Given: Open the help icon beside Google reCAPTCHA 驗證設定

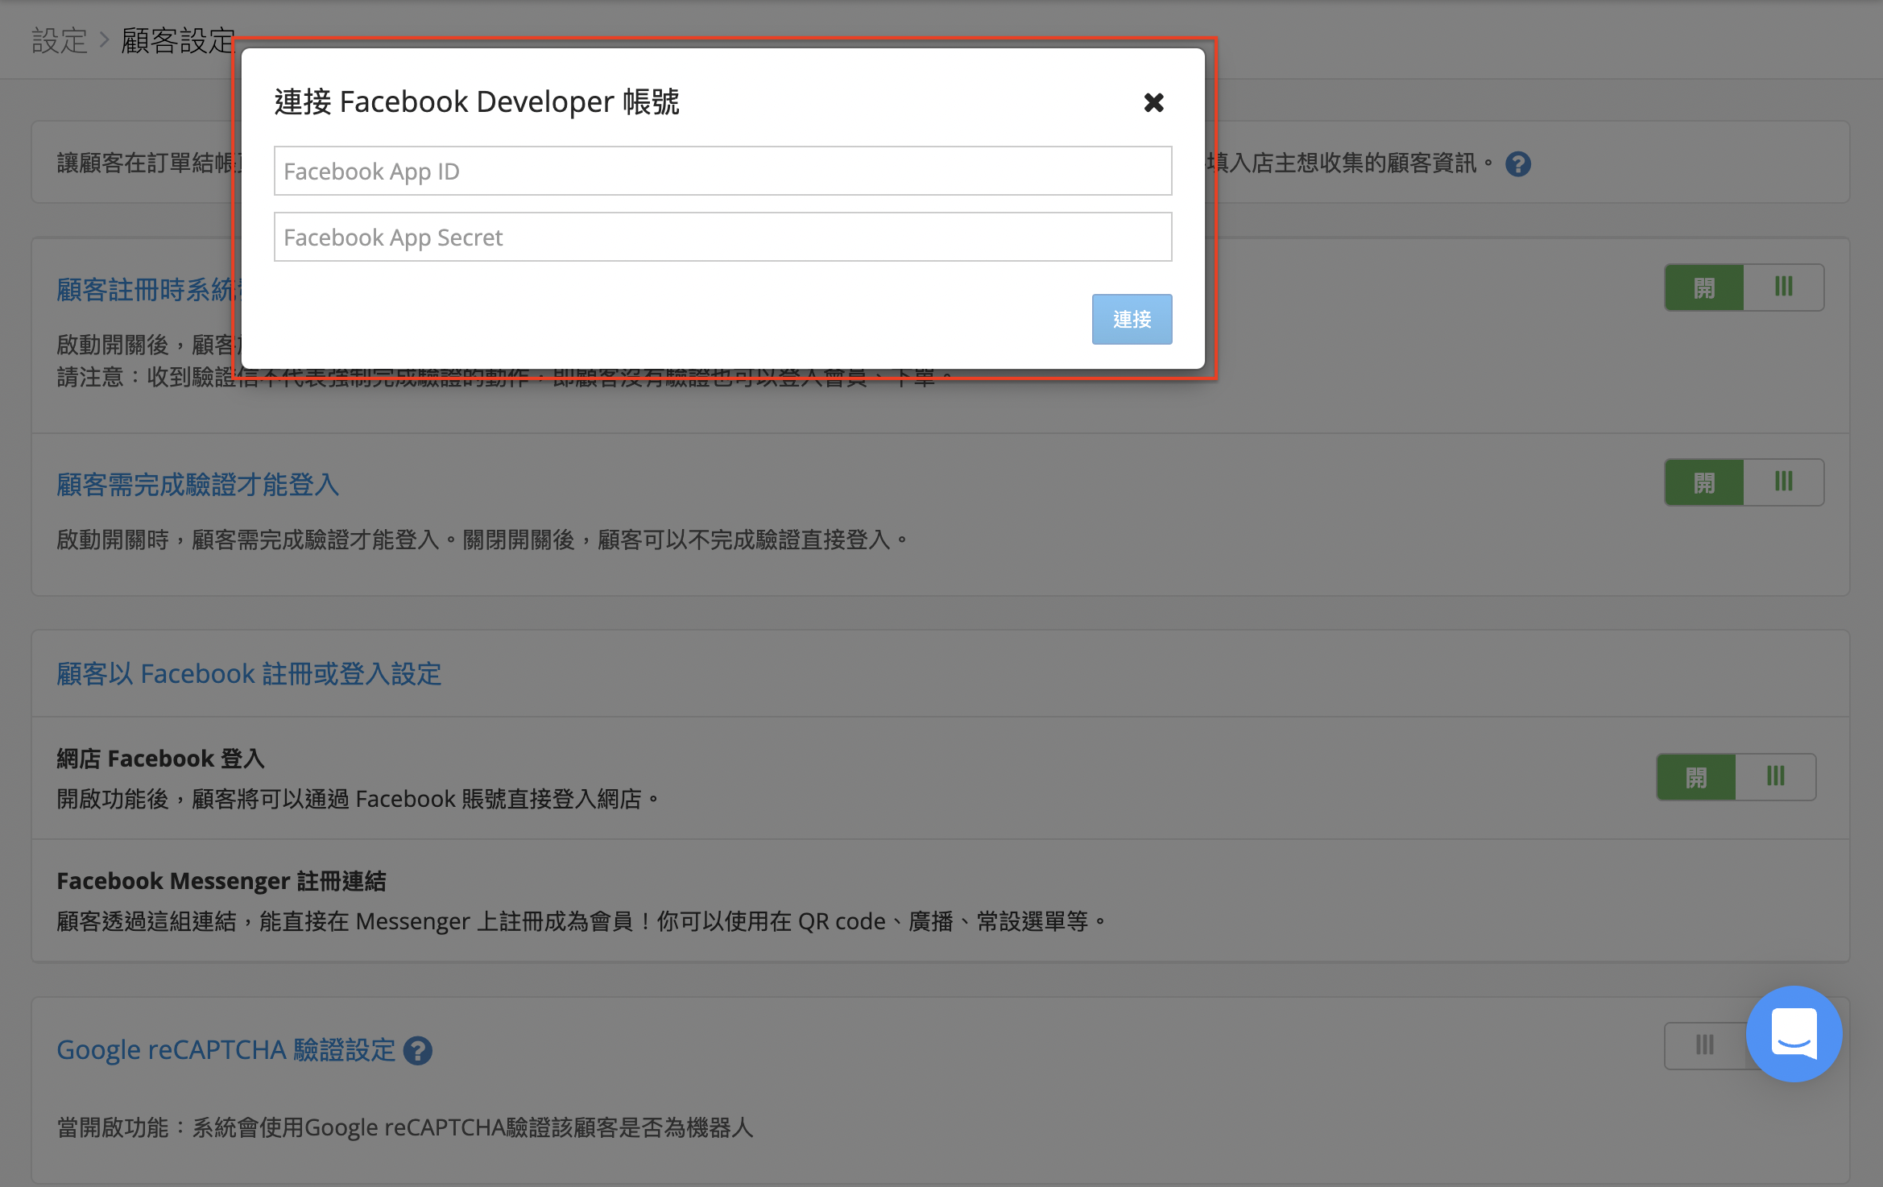Looking at the screenshot, I should click(x=417, y=1050).
